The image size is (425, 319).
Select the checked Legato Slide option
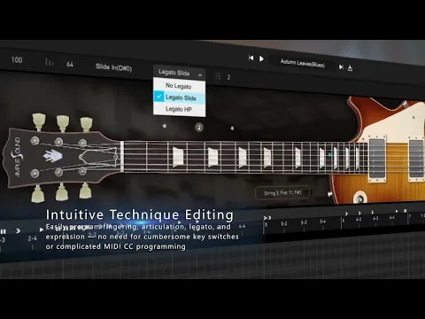click(x=180, y=97)
